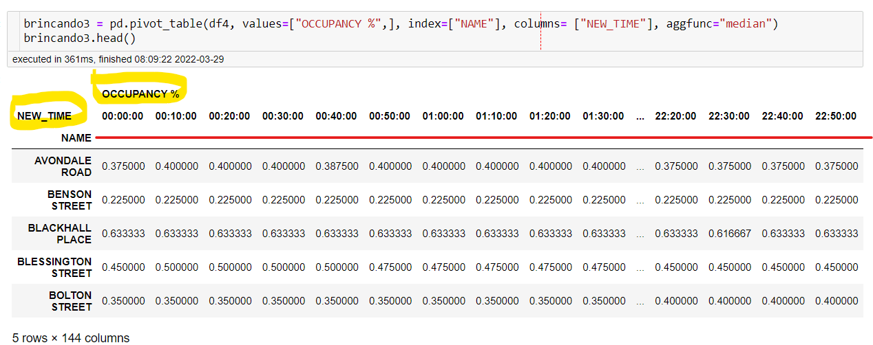Screen dimensions: 873x345
Task: Click BLESSINGTON STREET cell under 00:50:00
Action: (x=390, y=267)
